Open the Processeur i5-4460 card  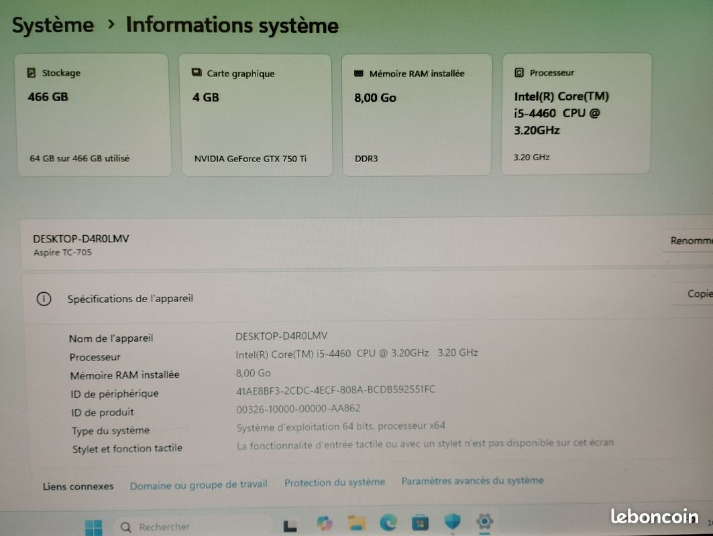pos(577,113)
